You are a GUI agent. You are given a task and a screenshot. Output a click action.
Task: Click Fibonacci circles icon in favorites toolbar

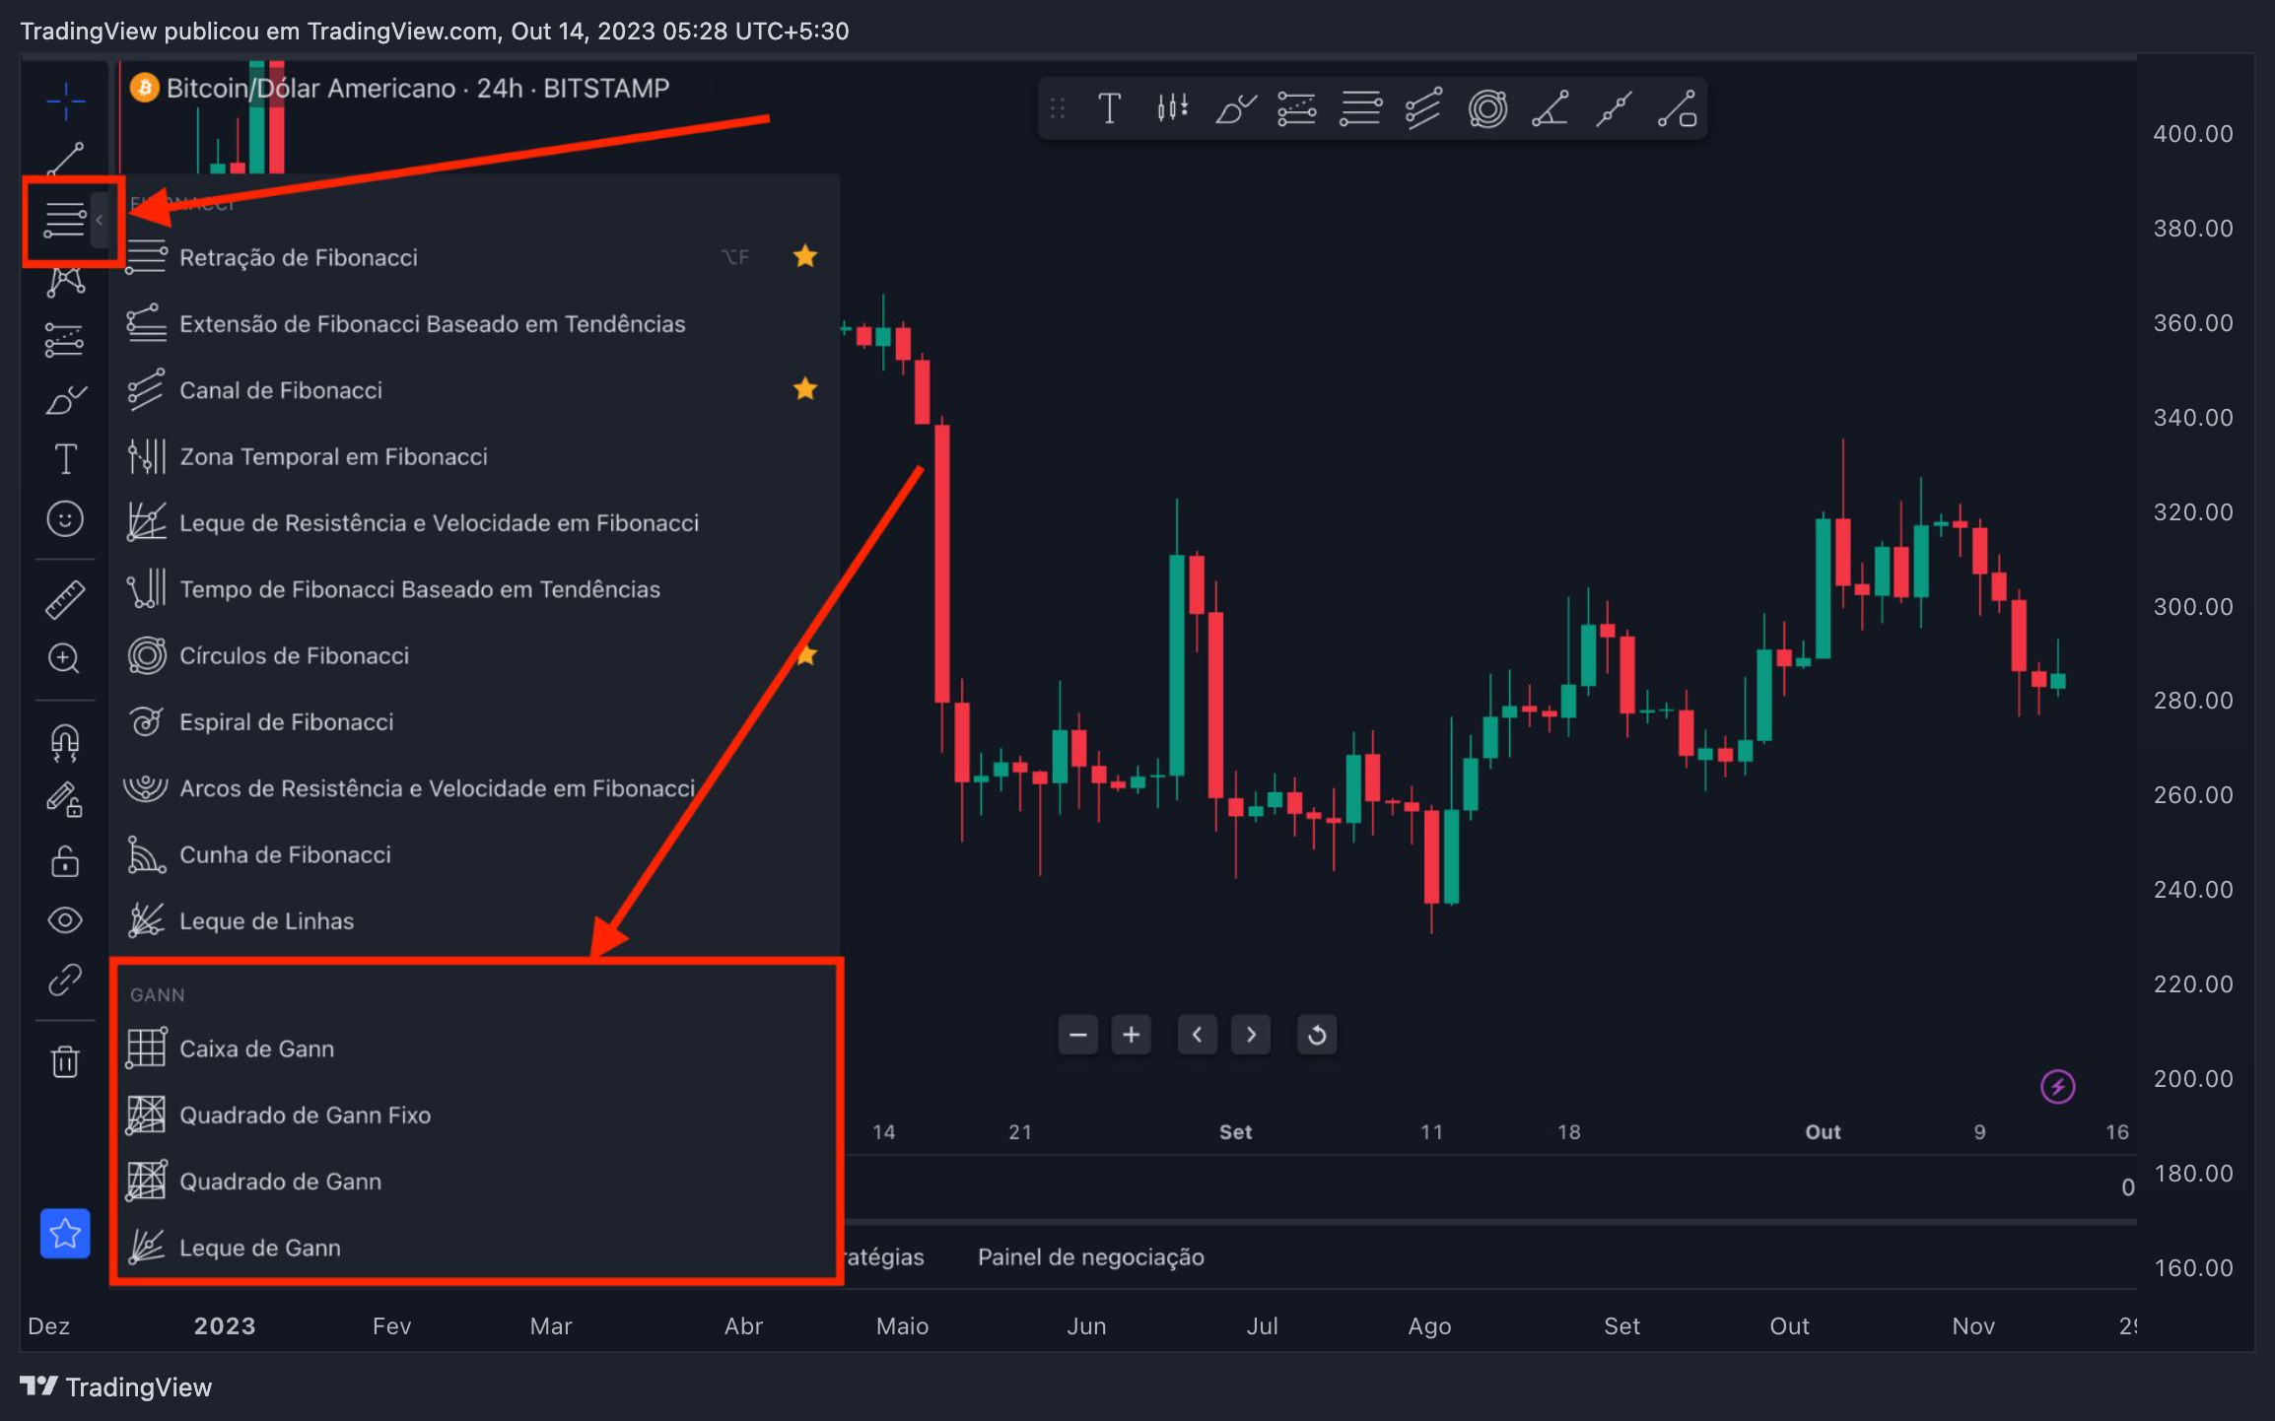(1487, 108)
